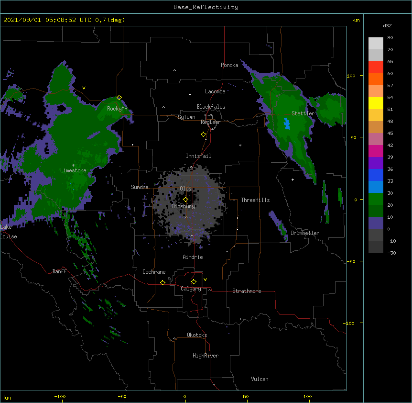Screen dimensions: 412x403
Task: Click the km unit label at top right
Action: 356,20
